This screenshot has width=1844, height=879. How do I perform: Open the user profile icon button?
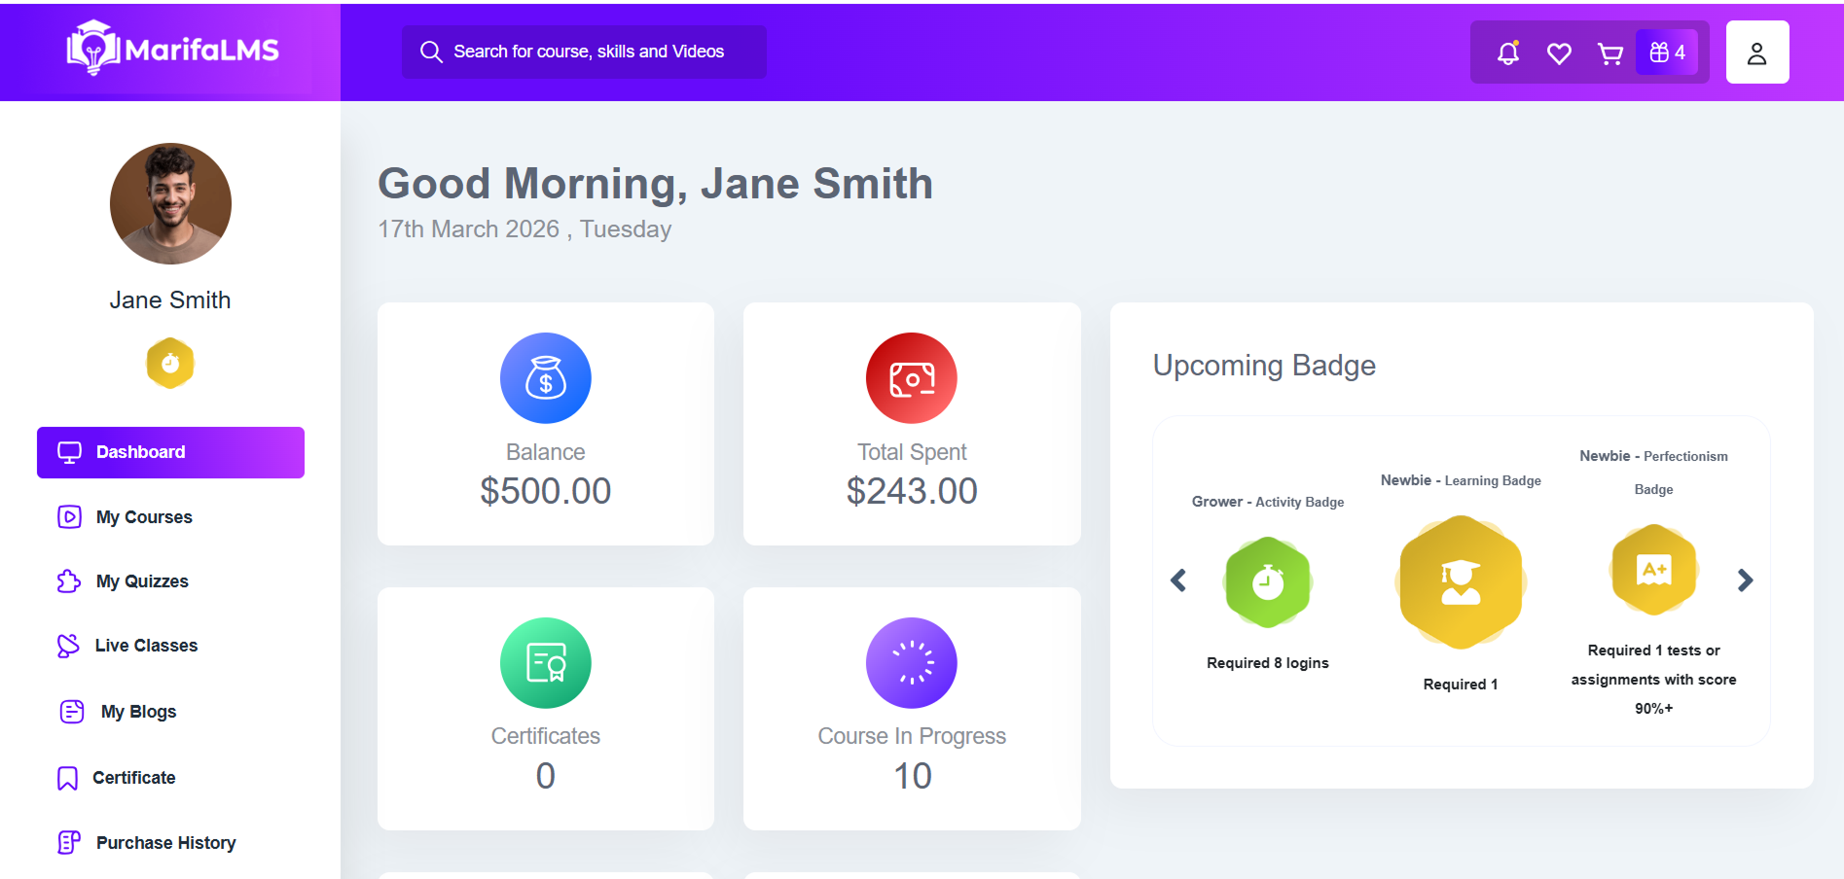(x=1756, y=53)
